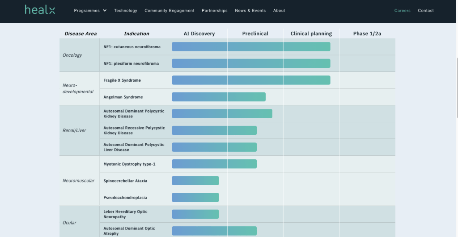The image size is (458, 237).
Task: Visit the Careers link
Action: click(x=402, y=11)
